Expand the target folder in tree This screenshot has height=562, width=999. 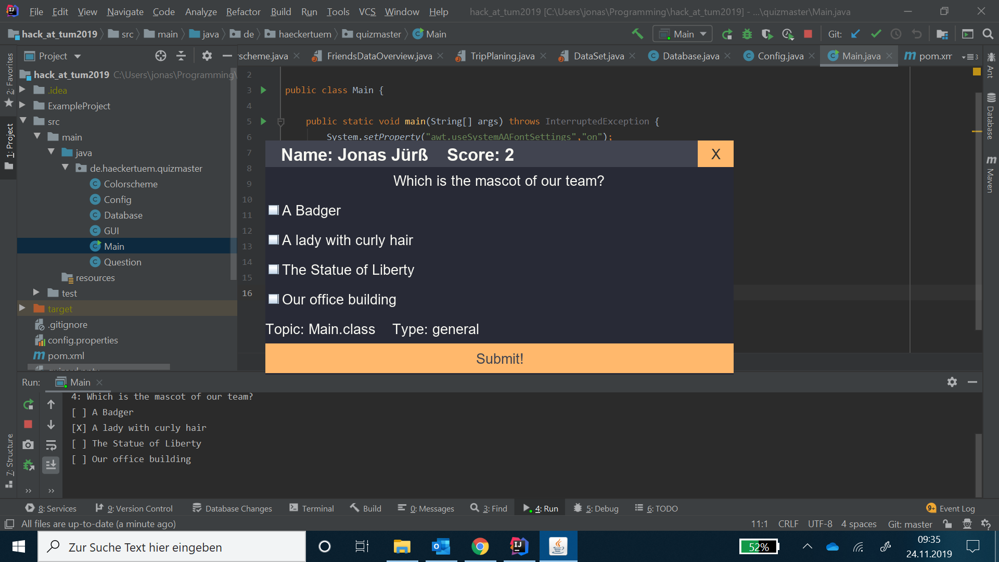(x=22, y=308)
